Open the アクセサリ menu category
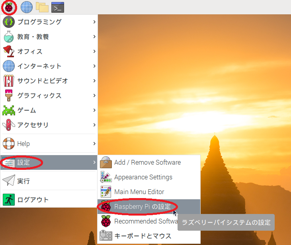This screenshot has height=245, width=291. coord(33,125)
